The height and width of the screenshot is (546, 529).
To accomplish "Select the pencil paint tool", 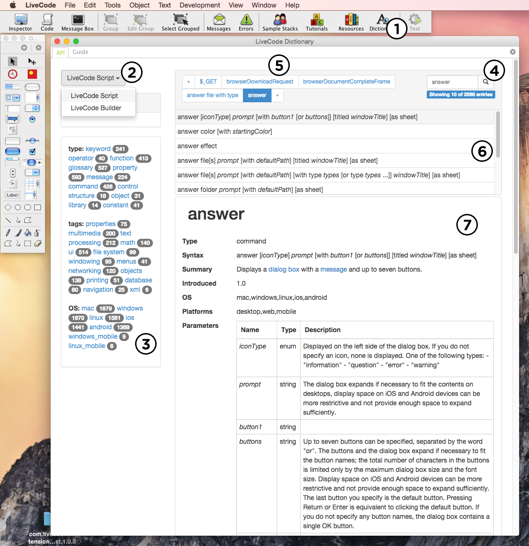I will click(x=8, y=233).
